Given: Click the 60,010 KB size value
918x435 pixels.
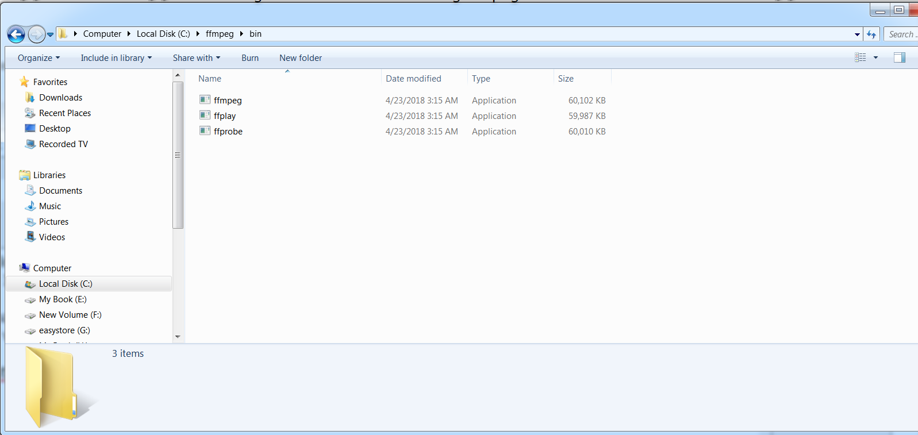Looking at the screenshot, I should pyautogui.click(x=587, y=132).
